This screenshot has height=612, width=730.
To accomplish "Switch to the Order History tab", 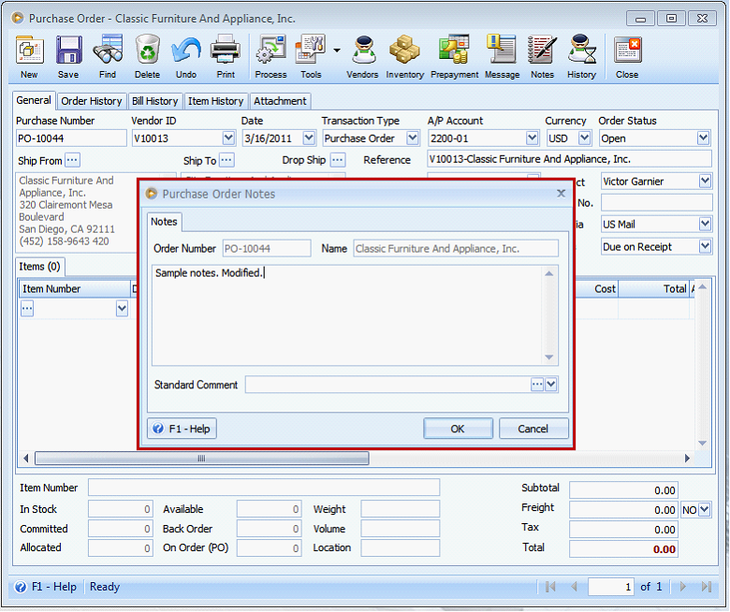I will (x=92, y=101).
